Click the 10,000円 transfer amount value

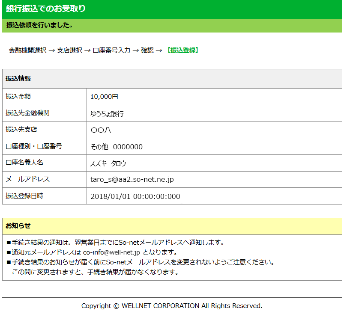coord(104,97)
